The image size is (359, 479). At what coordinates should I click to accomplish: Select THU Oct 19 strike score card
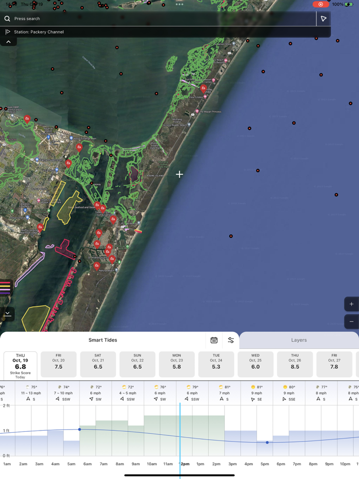point(21,365)
